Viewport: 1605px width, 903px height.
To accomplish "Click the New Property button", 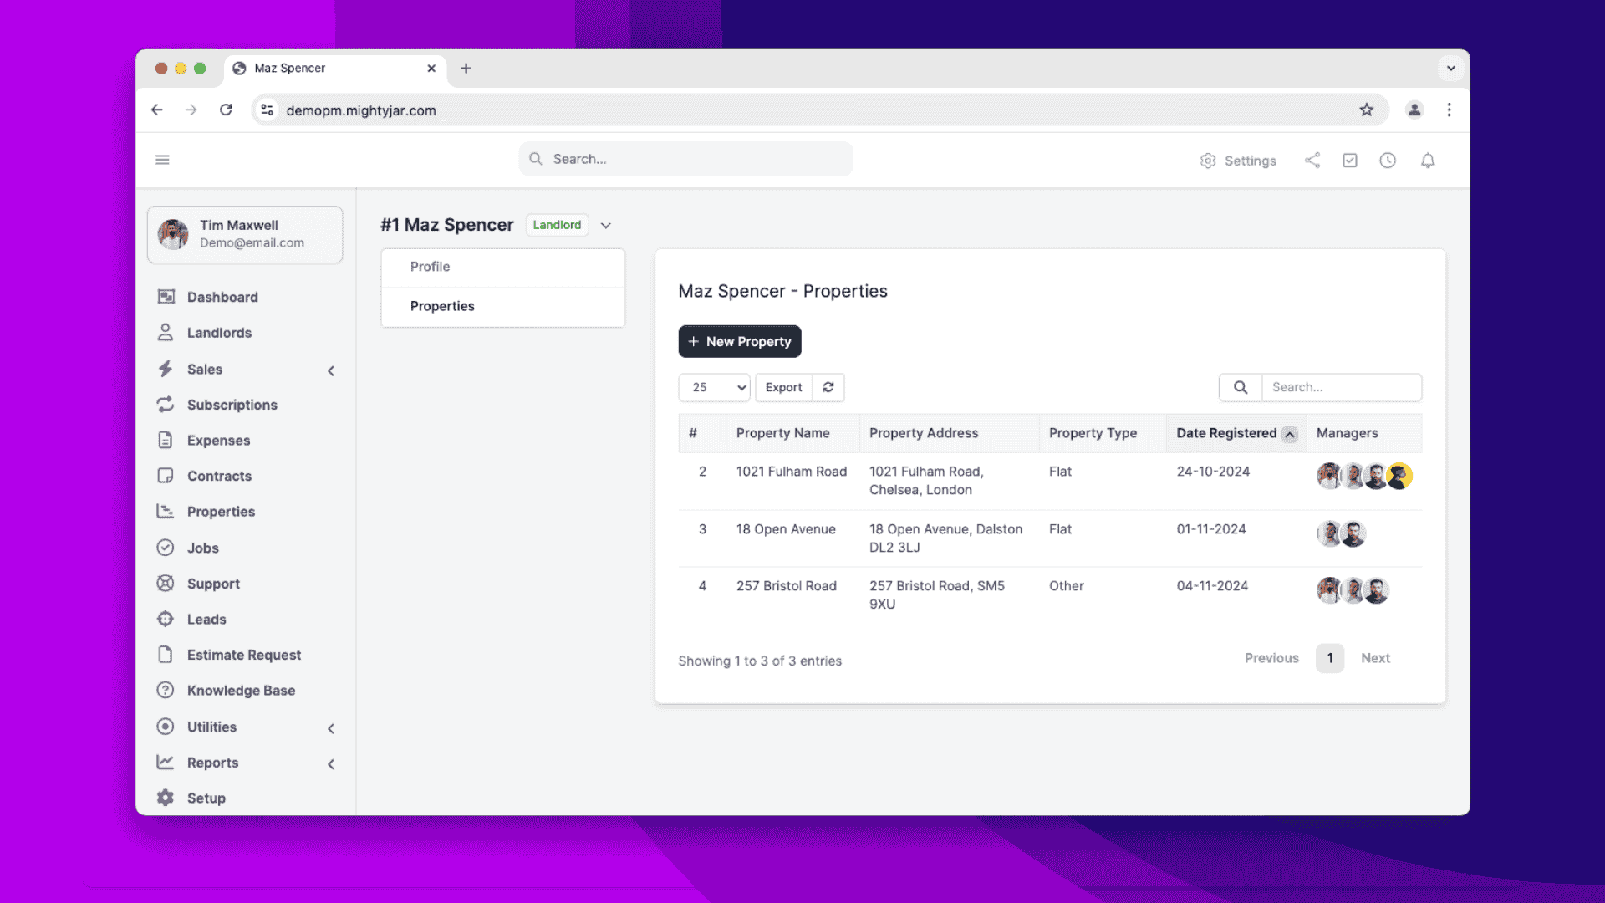I will (740, 341).
